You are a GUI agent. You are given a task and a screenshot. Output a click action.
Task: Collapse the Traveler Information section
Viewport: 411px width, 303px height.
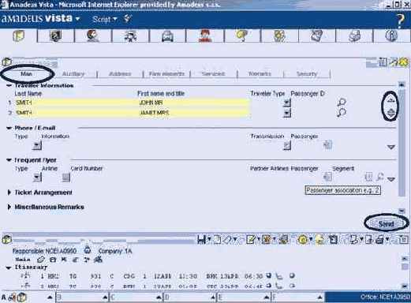click(x=9, y=85)
